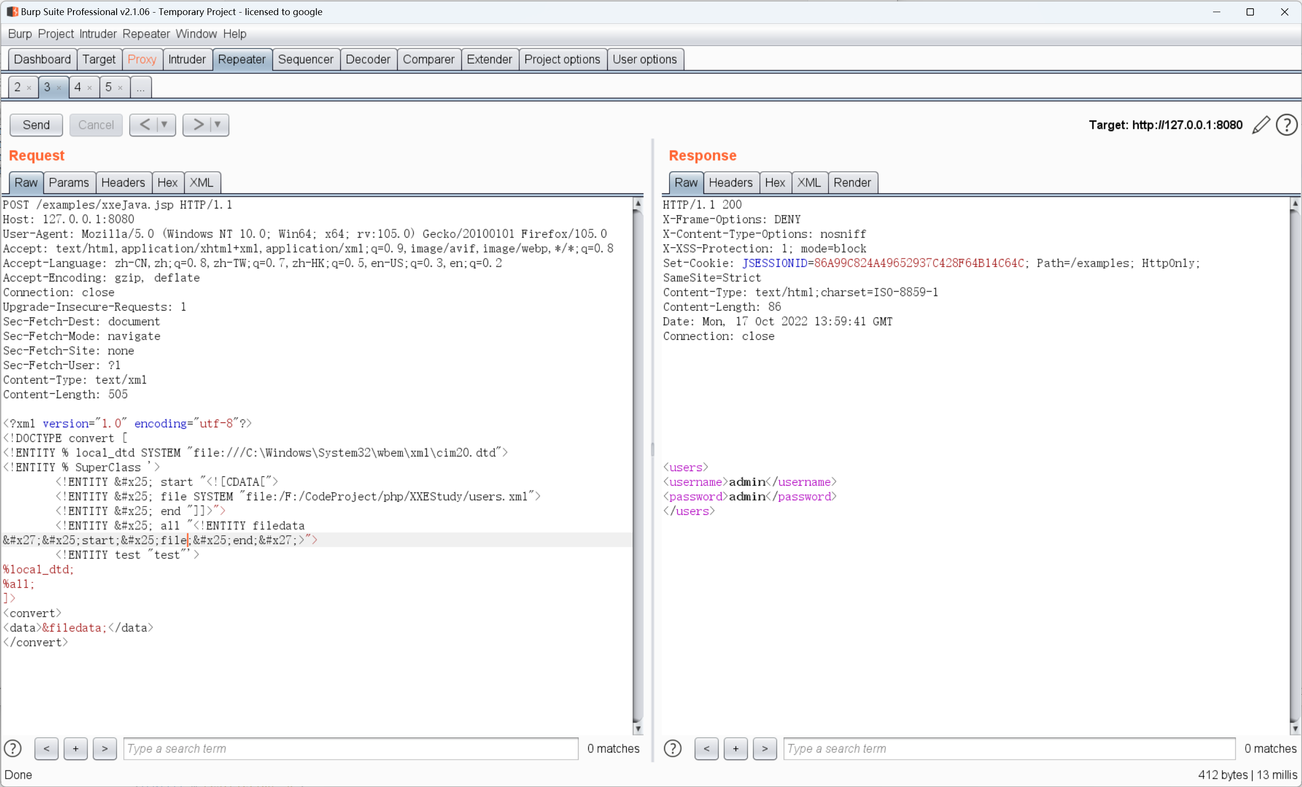Open the Project options tab
Screen dimensions: 1302x787
point(562,59)
